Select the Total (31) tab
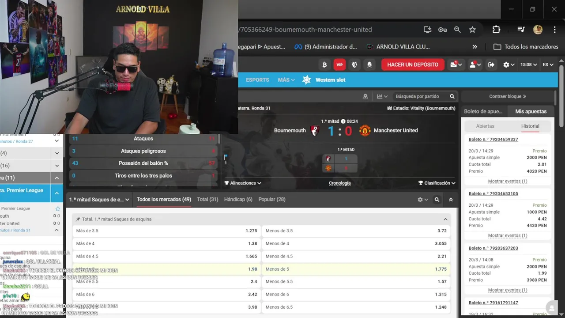This screenshot has width=565, height=318. tap(207, 200)
